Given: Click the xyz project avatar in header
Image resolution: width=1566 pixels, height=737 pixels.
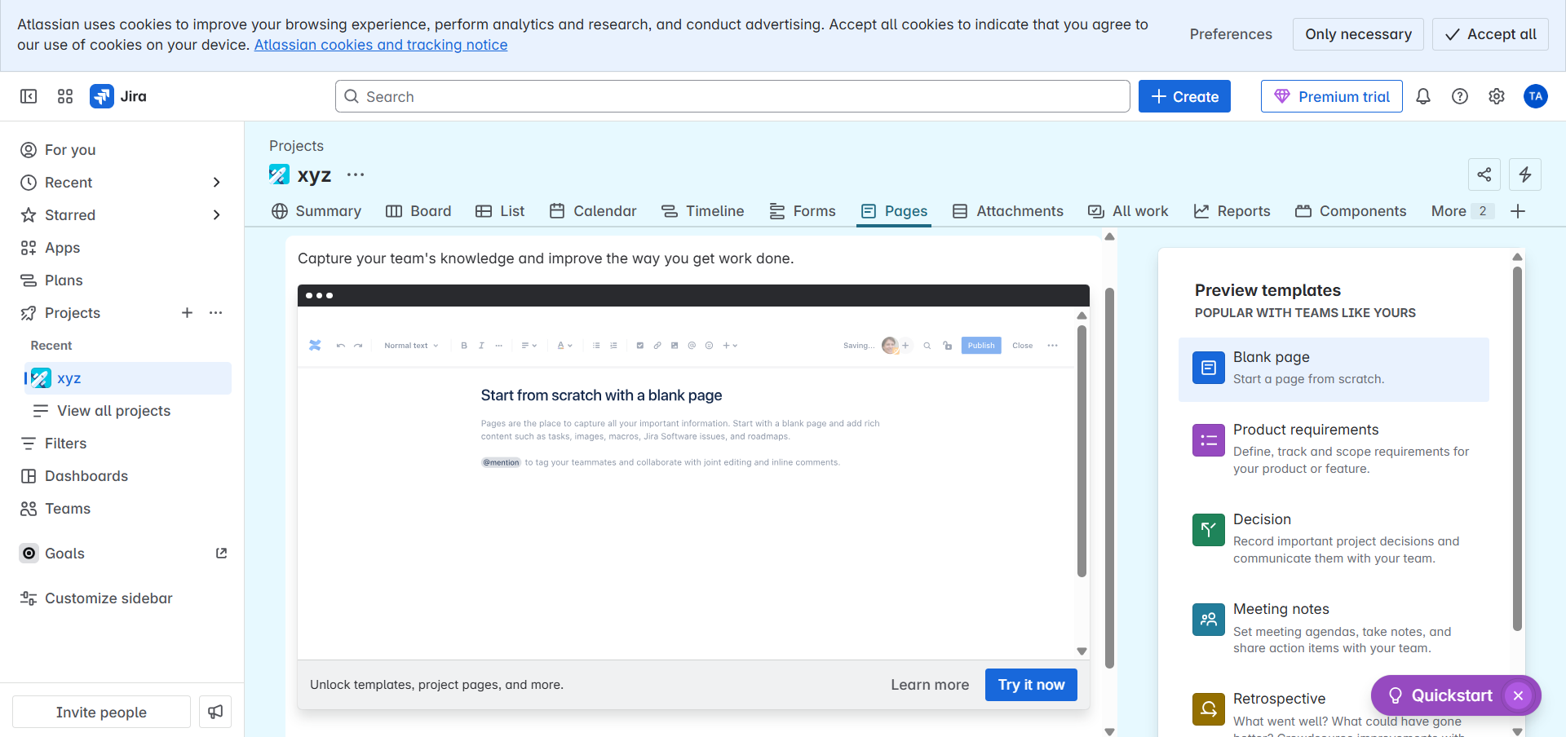Looking at the screenshot, I should 279,174.
